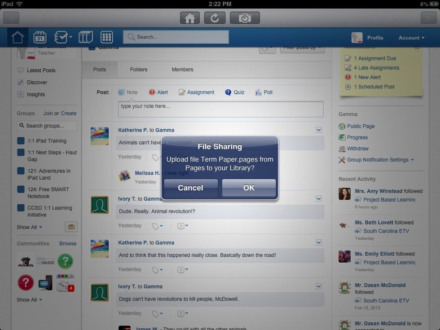This screenshot has height=330, width=440.
Task: Cancel the Term Paper.pages upload
Action: 190,188
